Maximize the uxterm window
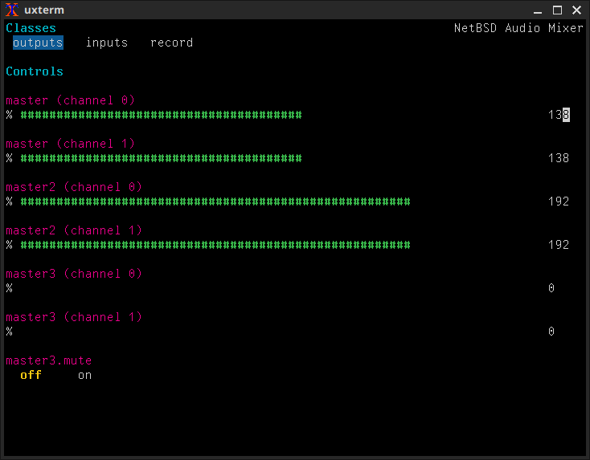 (557, 10)
